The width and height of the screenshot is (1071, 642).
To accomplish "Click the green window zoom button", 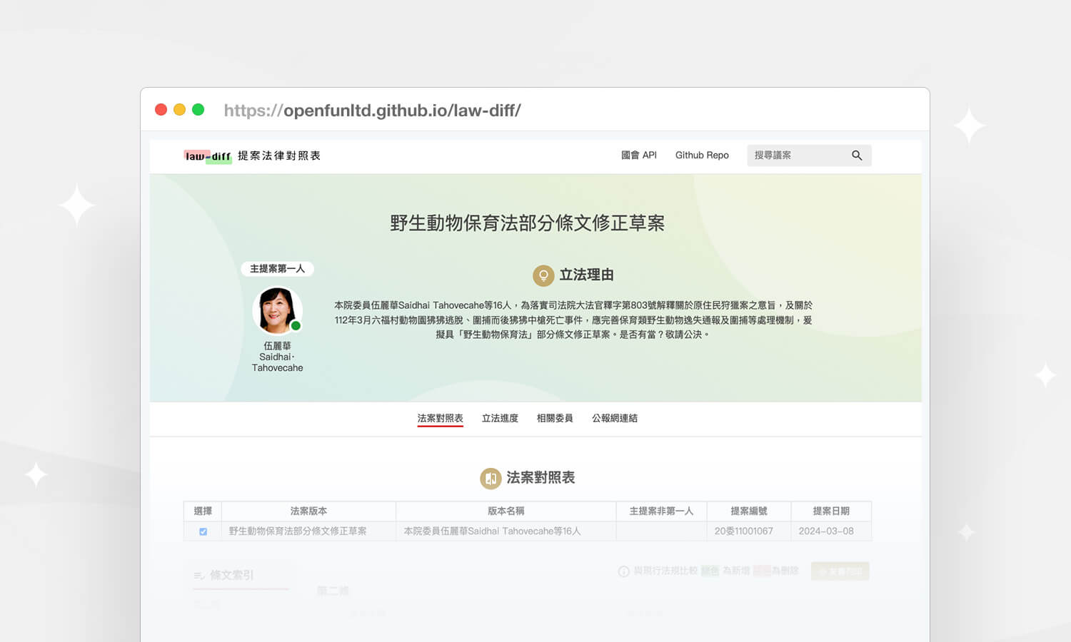I will (198, 110).
